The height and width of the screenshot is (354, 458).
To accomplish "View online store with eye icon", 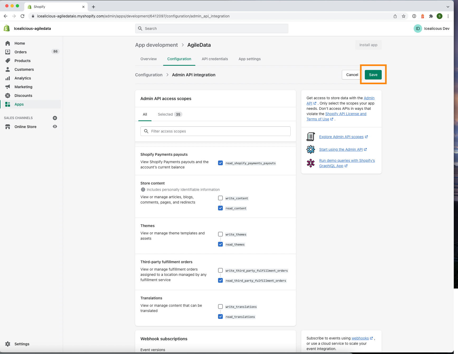I will [55, 126].
